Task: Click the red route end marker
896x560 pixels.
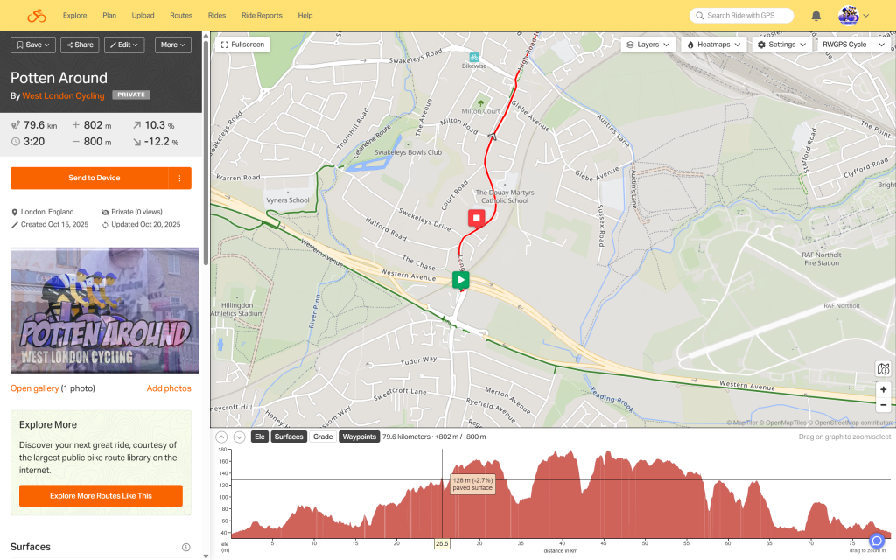Action: (476, 218)
